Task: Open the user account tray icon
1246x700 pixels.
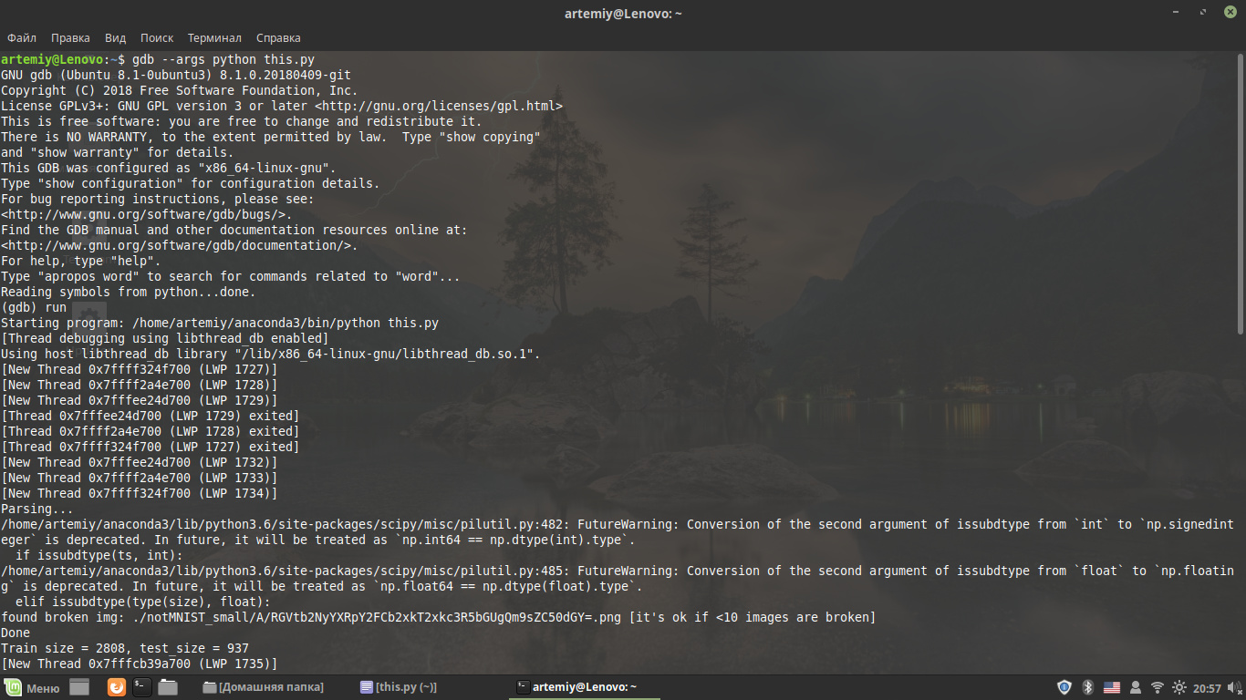Action: pos(1135,687)
